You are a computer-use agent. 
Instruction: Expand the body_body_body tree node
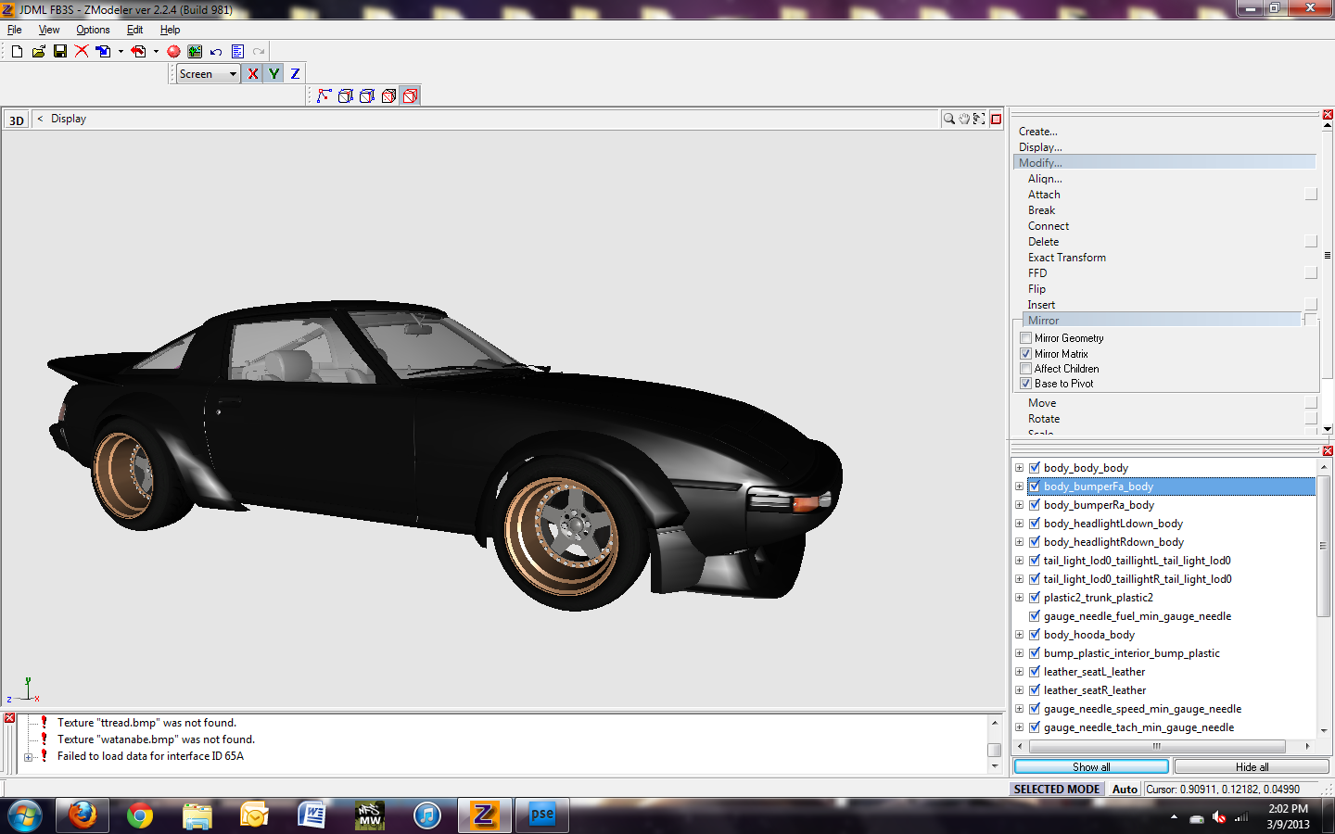pos(1019,468)
